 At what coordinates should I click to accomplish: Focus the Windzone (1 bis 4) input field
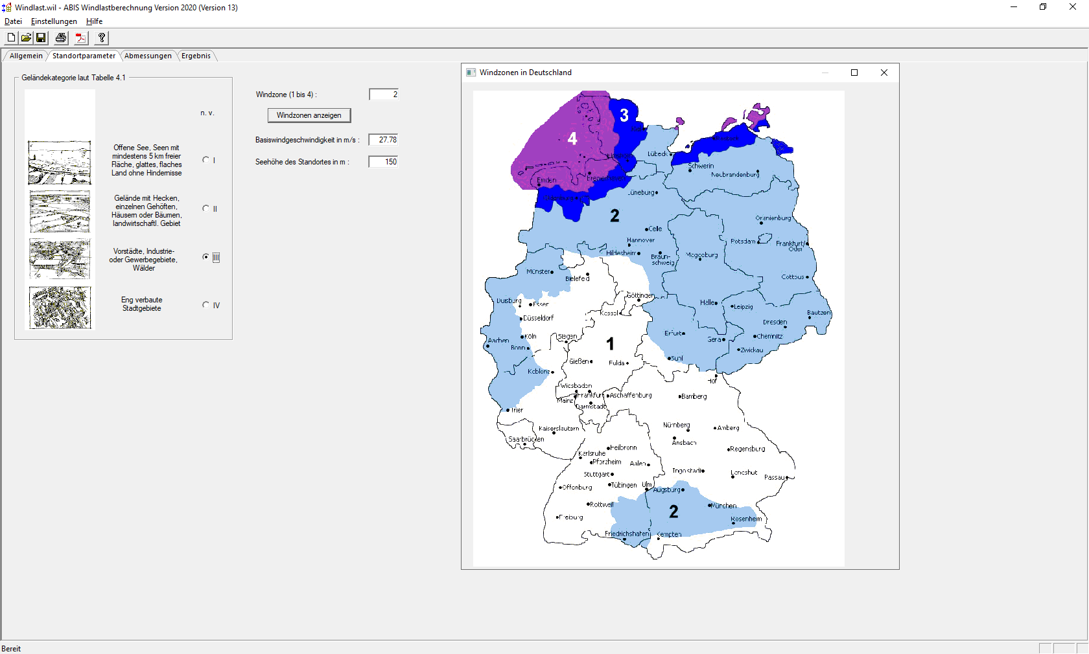[x=384, y=95]
